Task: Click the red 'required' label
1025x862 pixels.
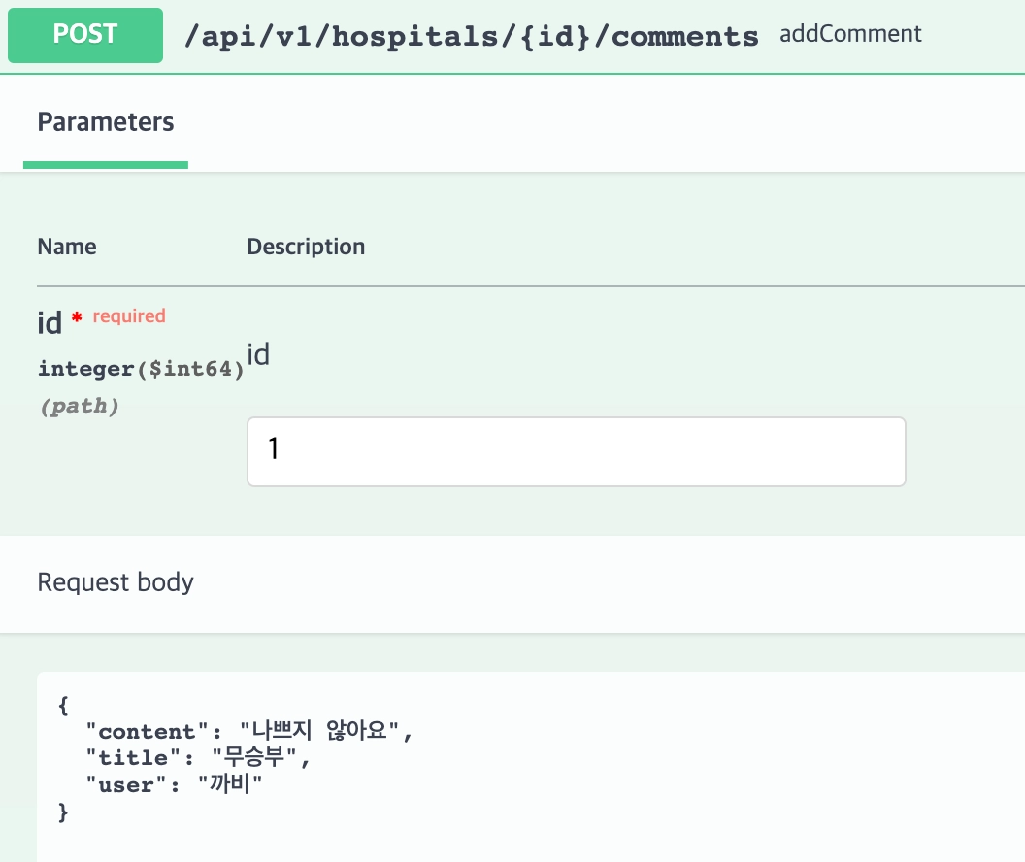Action: coord(129,315)
